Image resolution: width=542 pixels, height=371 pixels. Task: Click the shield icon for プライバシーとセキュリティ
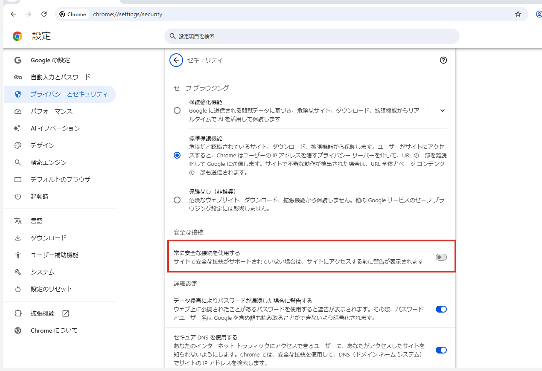point(17,94)
